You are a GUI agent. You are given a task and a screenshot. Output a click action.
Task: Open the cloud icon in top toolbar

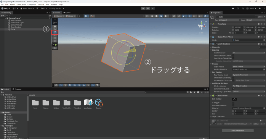(233, 8)
